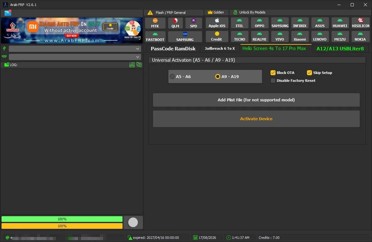Select the QLM Qualcomm button
The height and width of the screenshot is (242, 372).
[x=175, y=23]
